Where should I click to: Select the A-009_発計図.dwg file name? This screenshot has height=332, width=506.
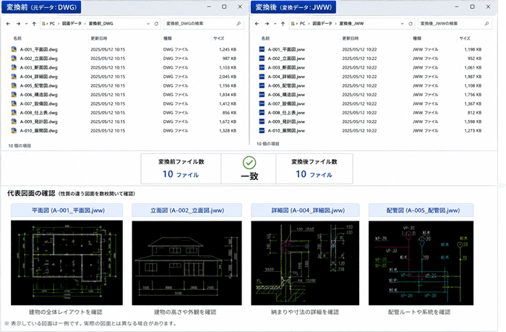tap(39, 122)
